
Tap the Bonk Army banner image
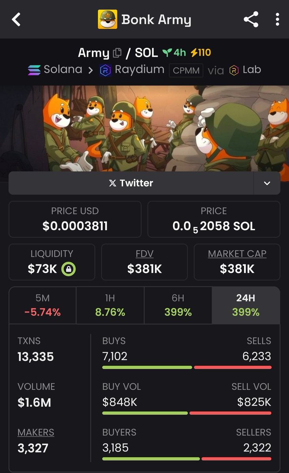coord(144,128)
